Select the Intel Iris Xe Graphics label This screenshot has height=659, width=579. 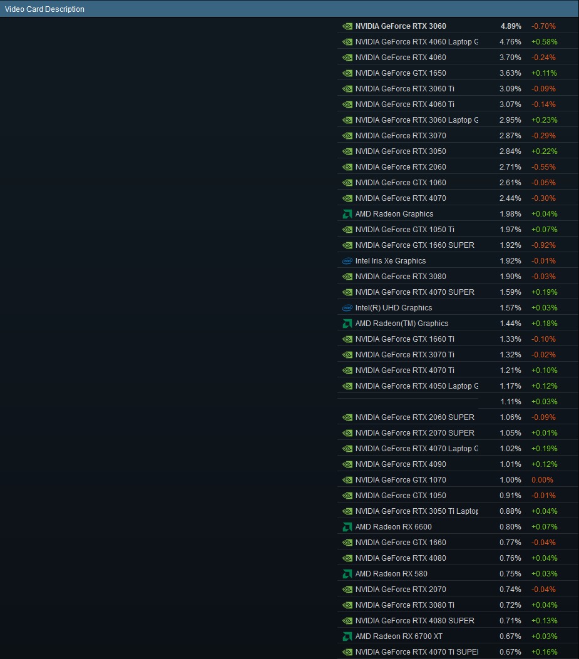point(391,260)
